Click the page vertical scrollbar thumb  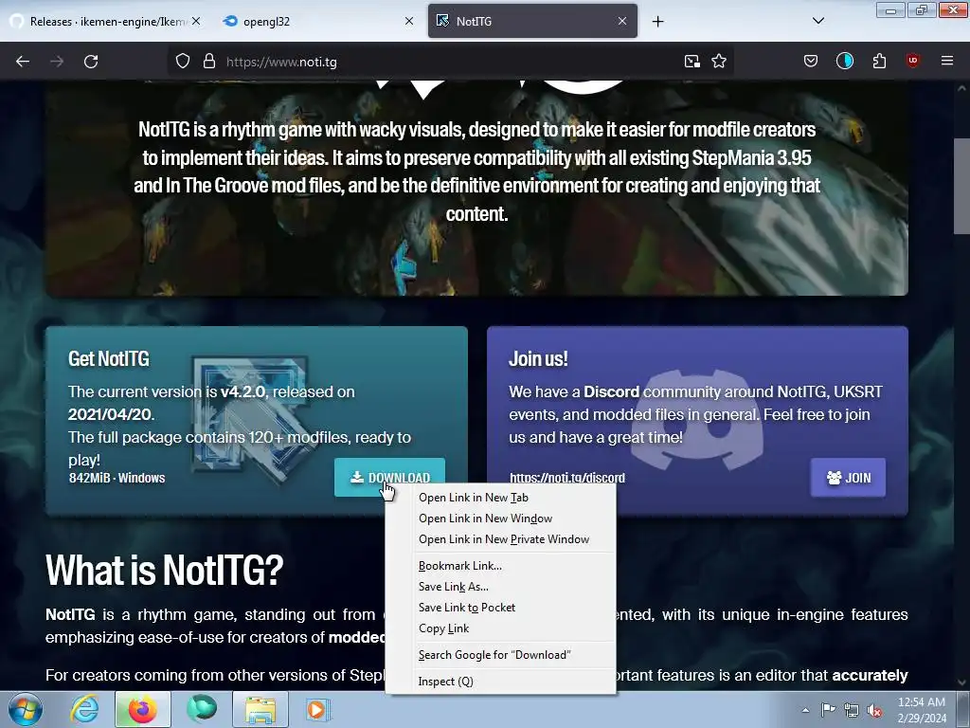[961, 186]
